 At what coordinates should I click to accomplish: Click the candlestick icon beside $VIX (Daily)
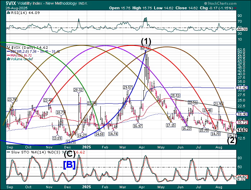click(x=9, y=47)
